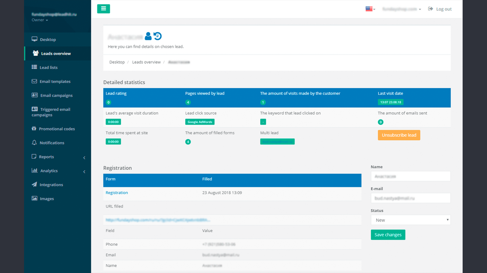Select the Images sidebar icon
Image resolution: width=487 pixels, height=273 pixels.
[x=34, y=198]
